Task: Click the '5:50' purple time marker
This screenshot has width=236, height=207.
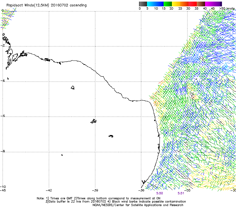Action: (x=159, y=193)
